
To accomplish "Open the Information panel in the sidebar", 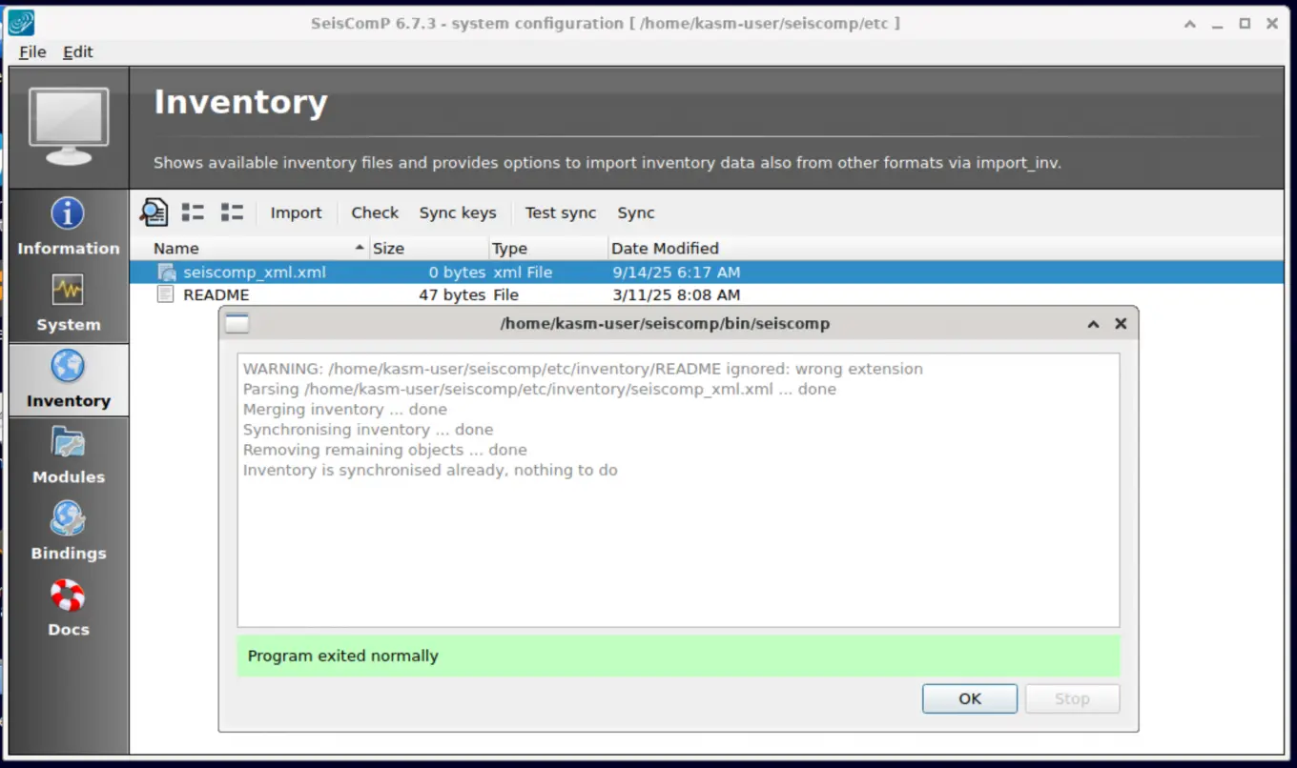I will point(68,228).
